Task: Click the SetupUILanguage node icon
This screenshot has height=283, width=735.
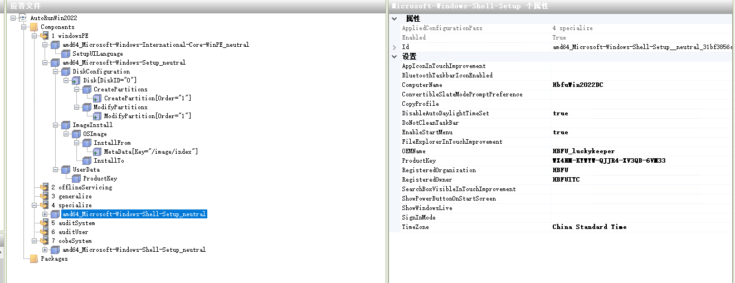Action: (x=66, y=53)
